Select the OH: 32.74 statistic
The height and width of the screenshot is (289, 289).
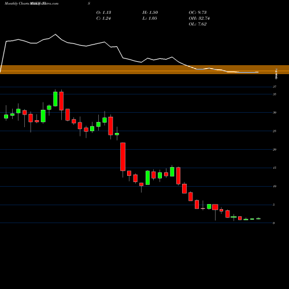click(x=199, y=18)
